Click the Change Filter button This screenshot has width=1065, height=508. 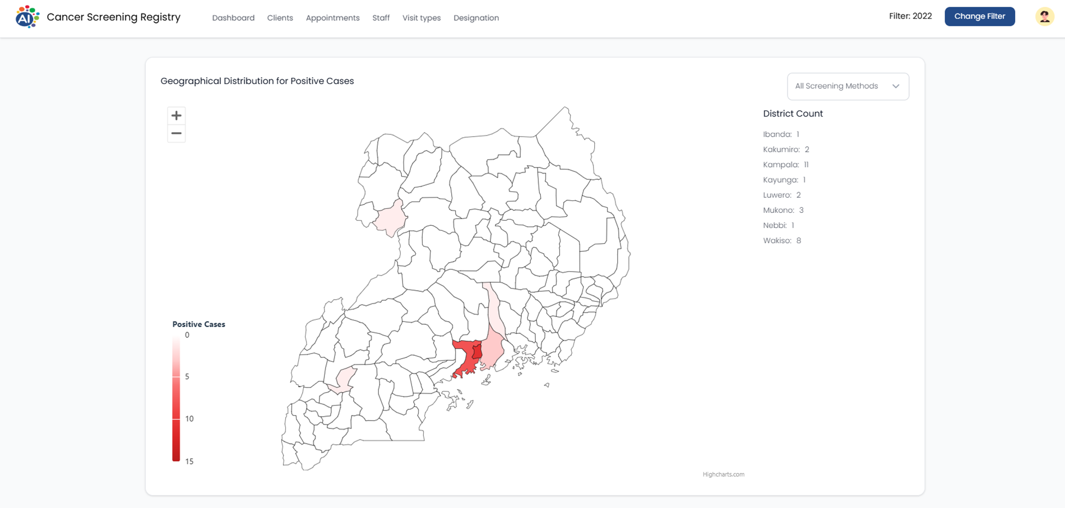pos(979,16)
